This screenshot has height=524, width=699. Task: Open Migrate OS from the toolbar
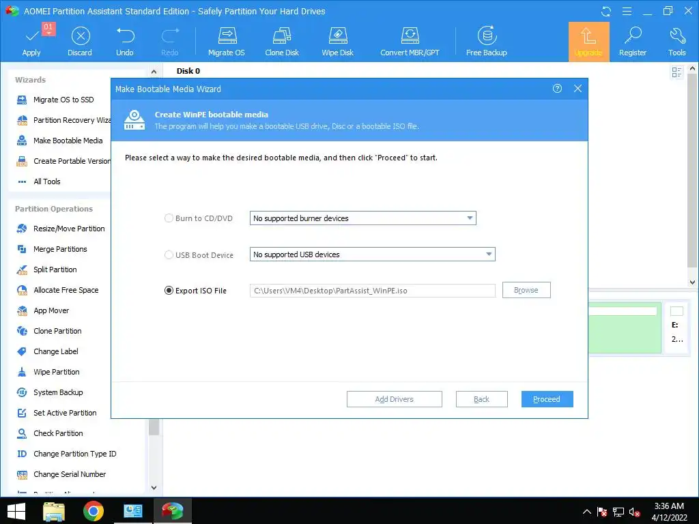227,42
